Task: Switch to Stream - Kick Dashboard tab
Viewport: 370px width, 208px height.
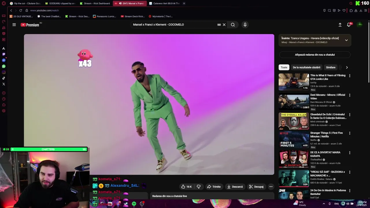Action: (95, 3)
